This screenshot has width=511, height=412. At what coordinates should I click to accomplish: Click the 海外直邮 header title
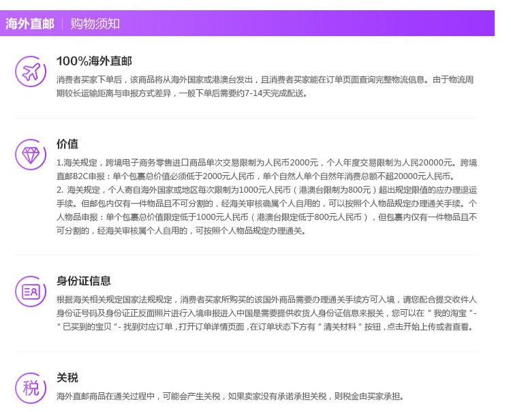coord(30,24)
